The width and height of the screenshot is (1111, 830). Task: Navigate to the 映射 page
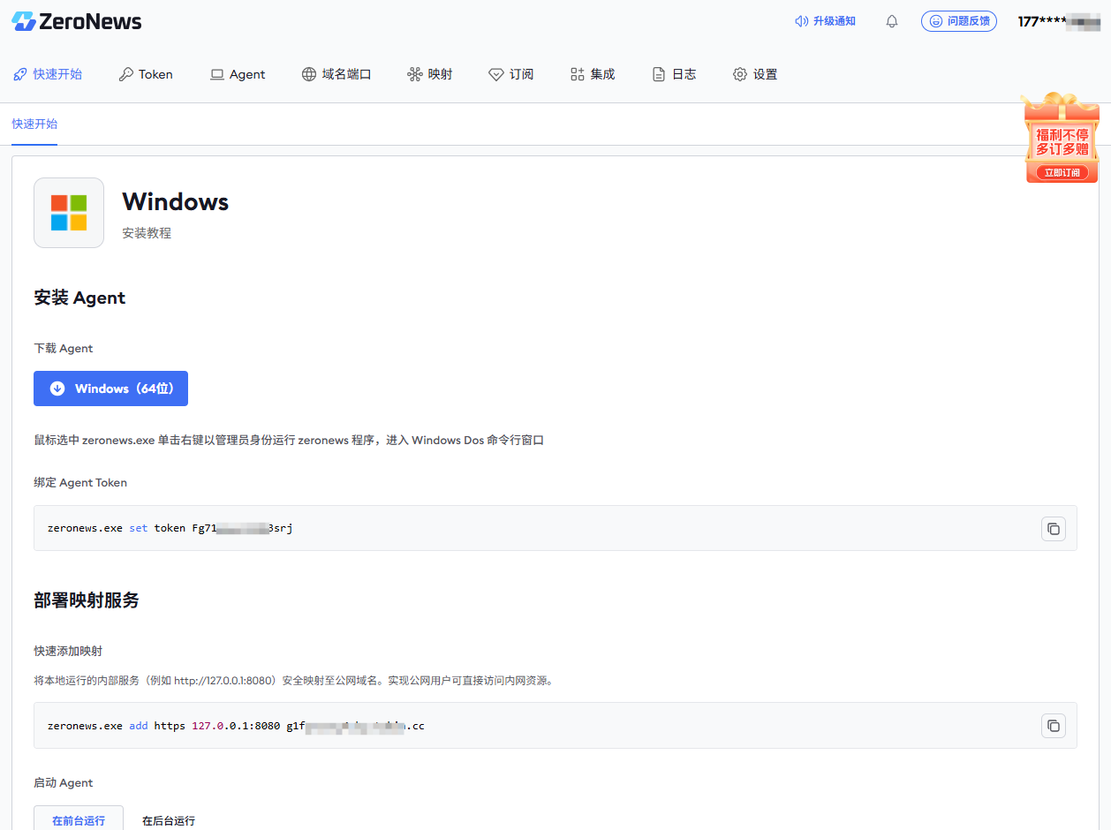(x=430, y=74)
